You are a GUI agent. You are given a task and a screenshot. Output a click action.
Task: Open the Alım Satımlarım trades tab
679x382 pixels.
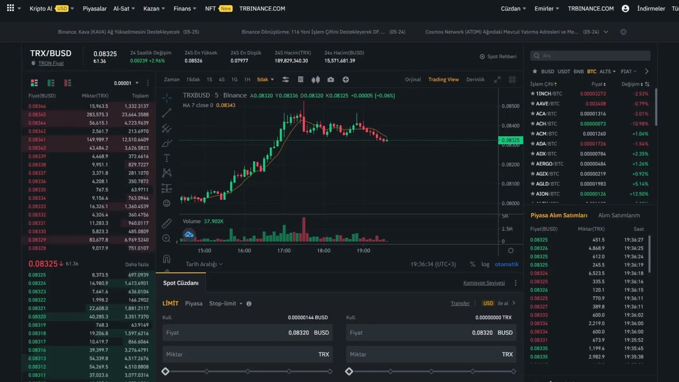[x=619, y=215]
